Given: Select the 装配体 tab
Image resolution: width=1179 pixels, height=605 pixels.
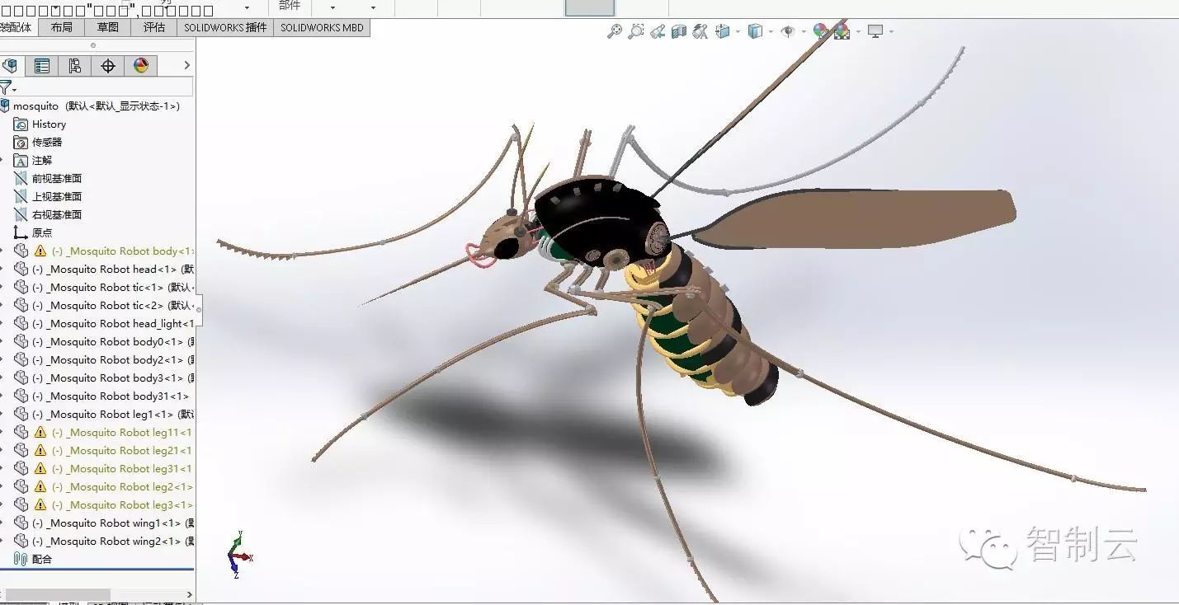Looking at the screenshot, I should pos(17,27).
